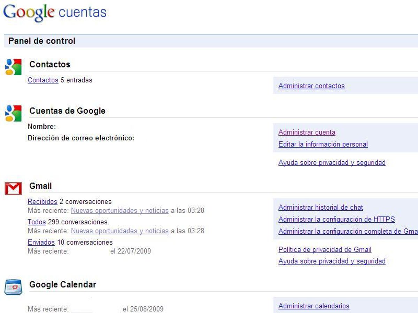Open Administrar historial de chat
The height and width of the screenshot is (313, 418).
pos(320,207)
